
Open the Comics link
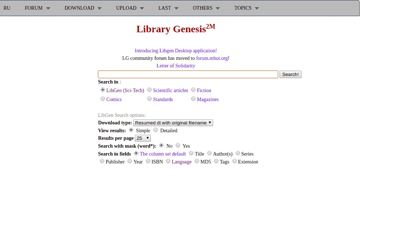click(x=114, y=100)
